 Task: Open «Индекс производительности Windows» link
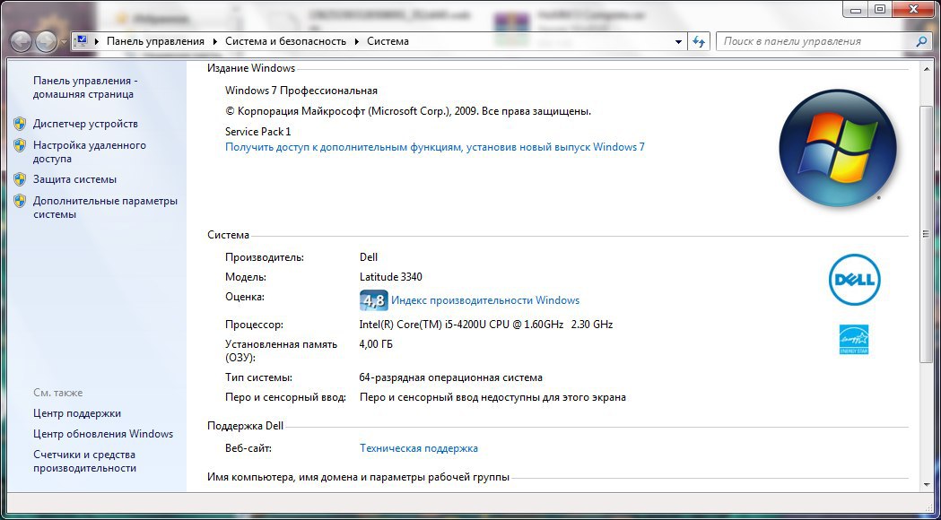click(x=485, y=299)
